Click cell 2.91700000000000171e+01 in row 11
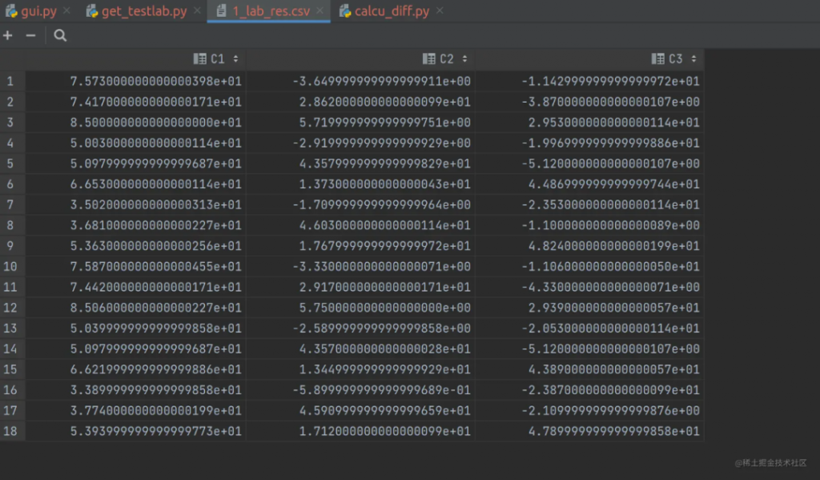Image resolution: width=820 pixels, height=480 pixels. 360,287
